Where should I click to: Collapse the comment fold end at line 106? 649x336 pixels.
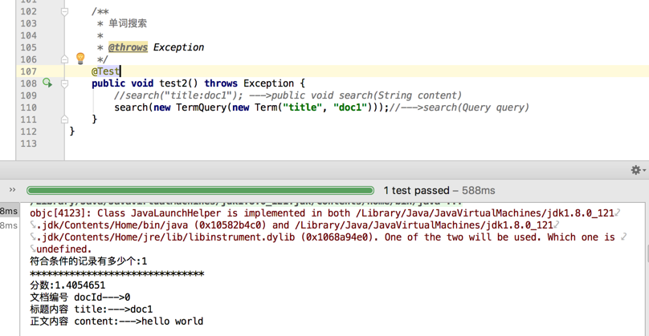click(x=64, y=59)
